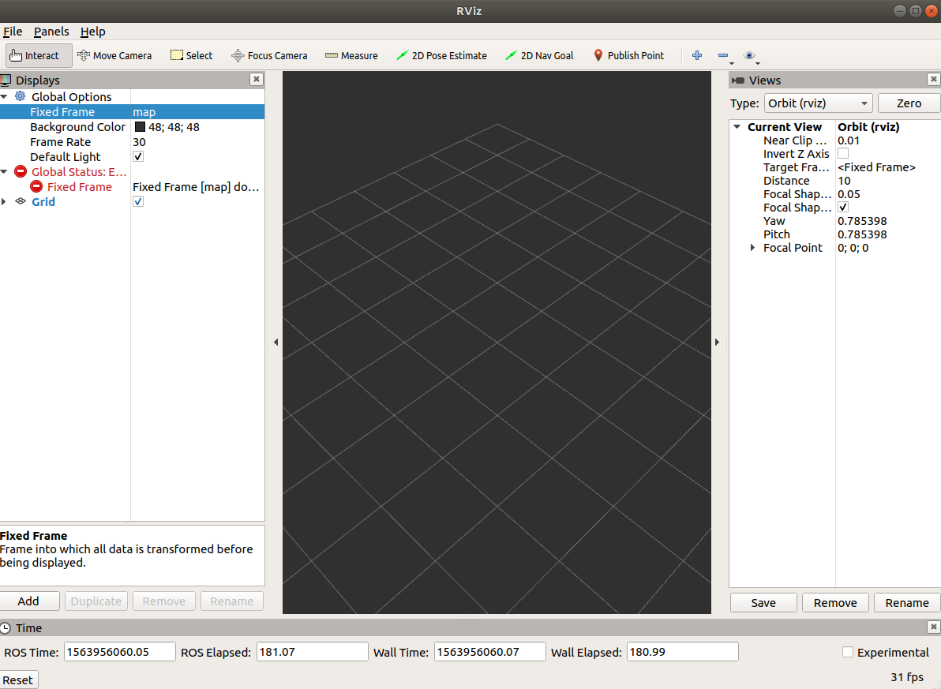Activate the Measure tool
This screenshot has height=689, width=941.
click(x=351, y=55)
